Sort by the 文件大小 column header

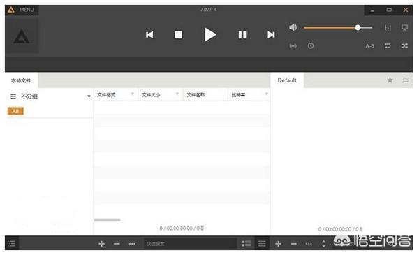point(151,95)
